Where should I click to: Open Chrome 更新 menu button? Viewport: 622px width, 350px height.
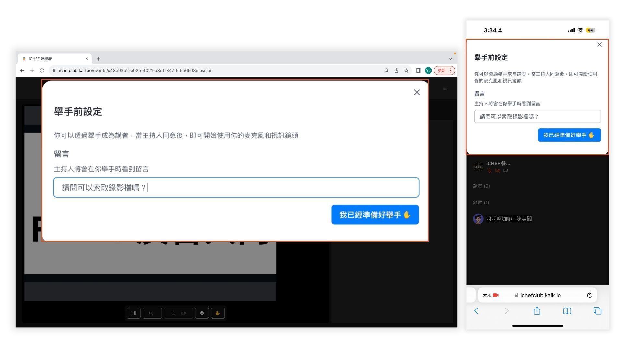pos(444,71)
